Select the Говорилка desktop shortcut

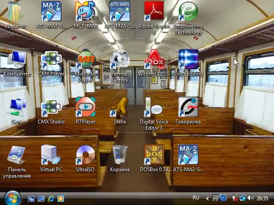[x=188, y=108]
